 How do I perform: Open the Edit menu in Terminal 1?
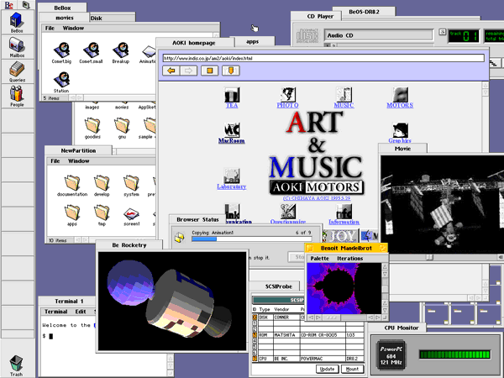(81, 312)
